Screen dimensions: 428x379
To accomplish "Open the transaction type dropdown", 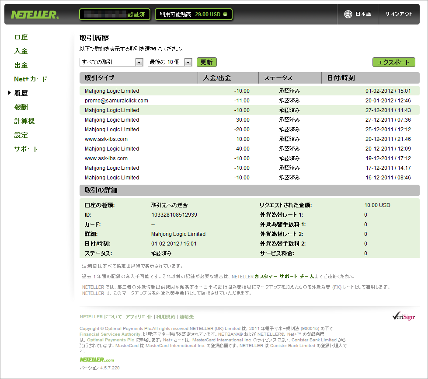I will click(111, 62).
